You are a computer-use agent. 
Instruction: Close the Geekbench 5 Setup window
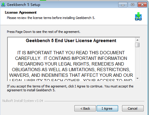[x=142, y=5]
